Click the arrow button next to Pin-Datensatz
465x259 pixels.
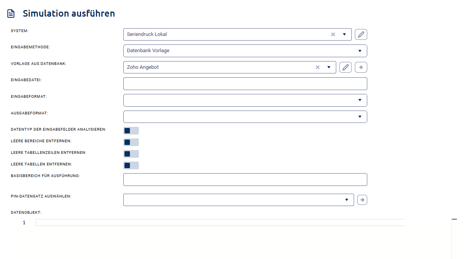[x=362, y=200]
